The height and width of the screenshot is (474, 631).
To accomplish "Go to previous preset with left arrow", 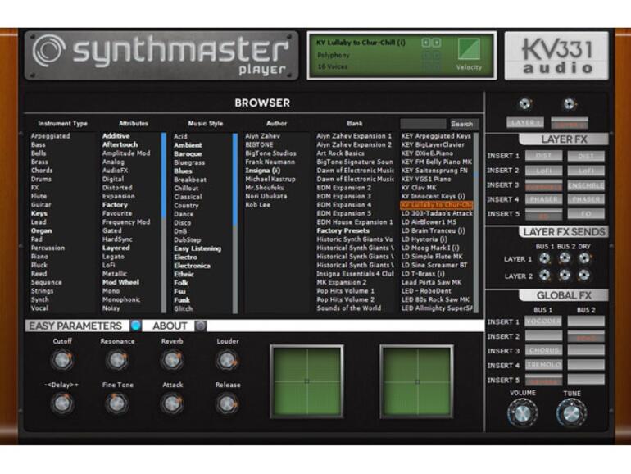I will click(426, 43).
